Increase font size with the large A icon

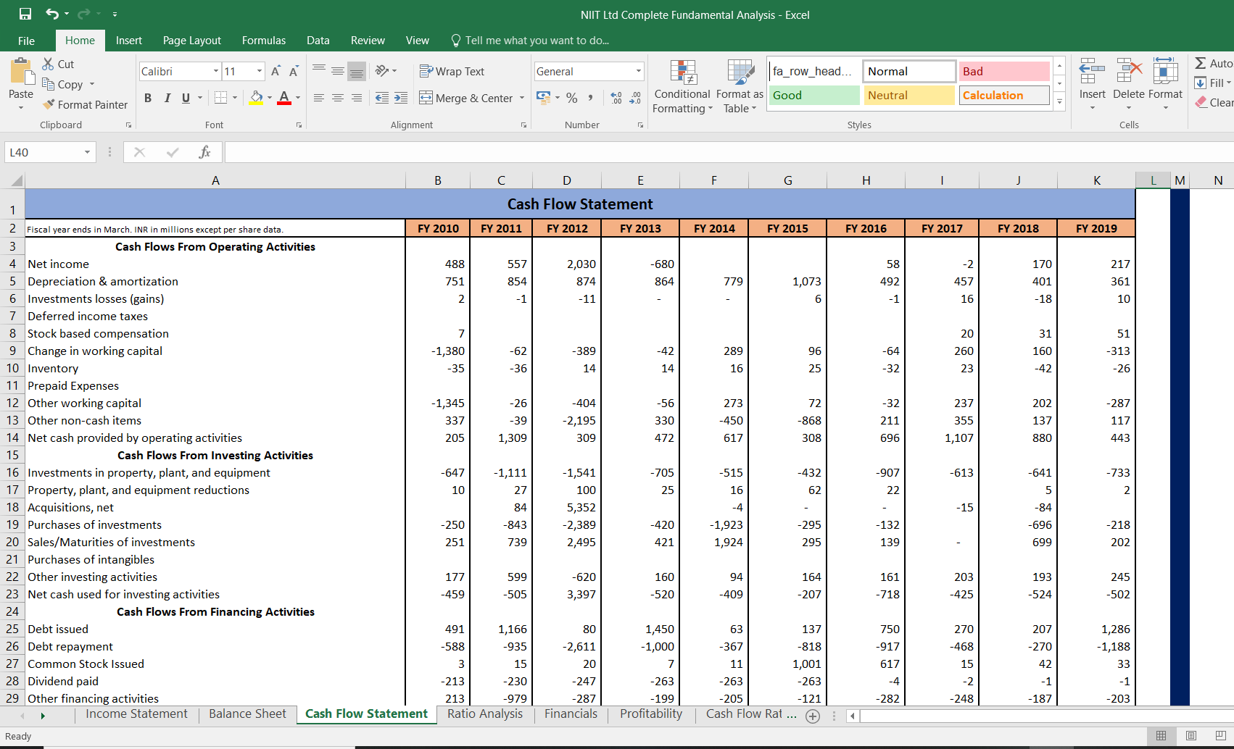276,71
